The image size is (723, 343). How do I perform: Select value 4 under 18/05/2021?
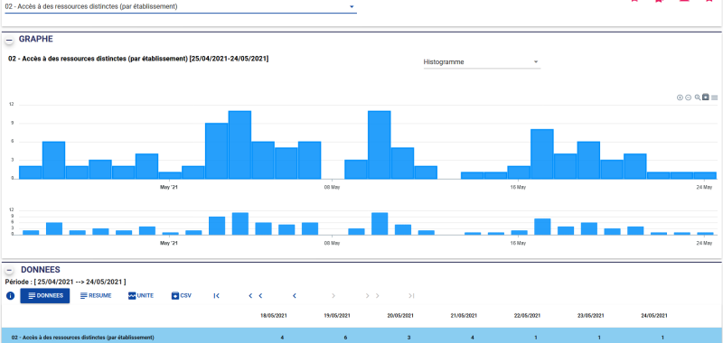coord(282,338)
